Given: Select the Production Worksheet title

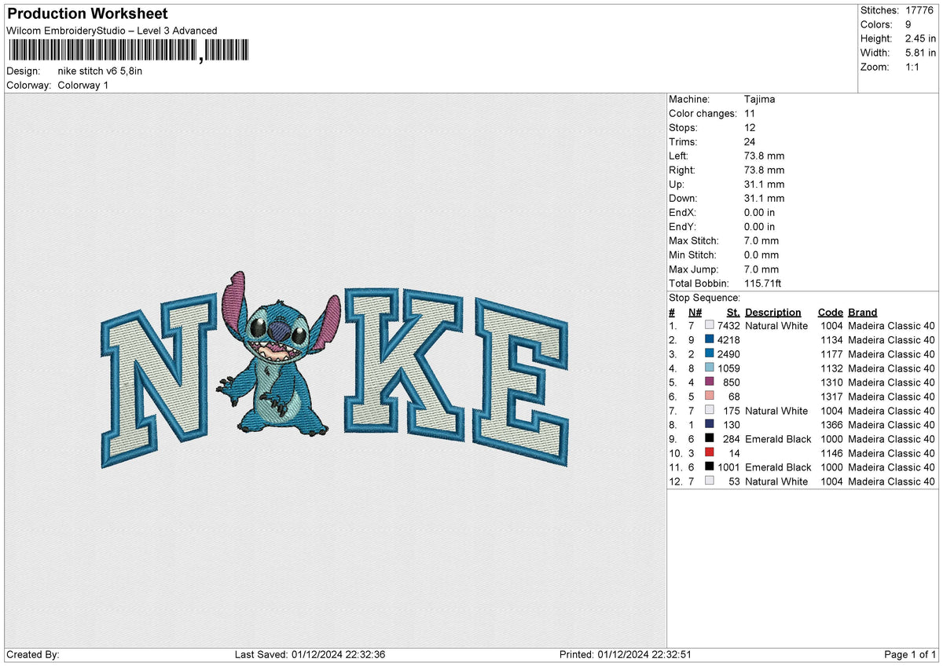Looking at the screenshot, I should pos(86,13).
